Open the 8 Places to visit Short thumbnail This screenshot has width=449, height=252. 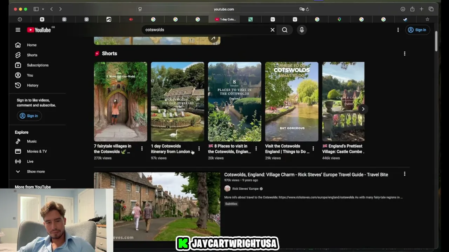click(235, 101)
